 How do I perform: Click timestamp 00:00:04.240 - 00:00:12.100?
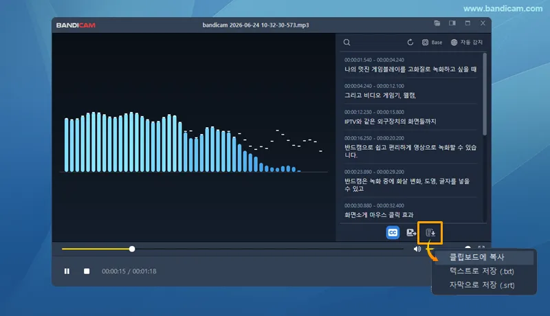point(374,86)
